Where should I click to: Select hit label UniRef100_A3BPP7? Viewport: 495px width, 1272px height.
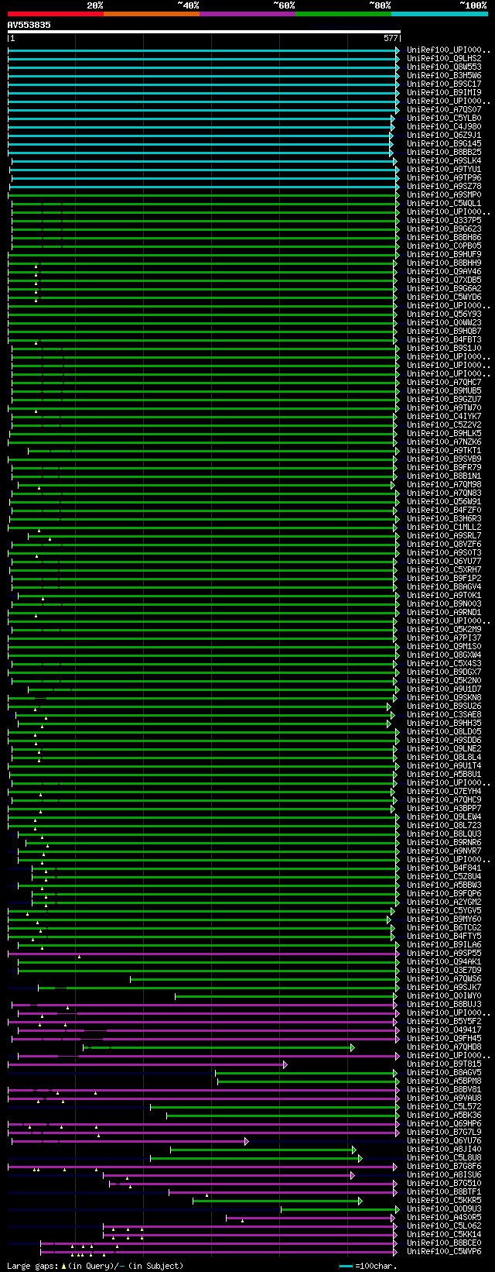coord(444,808)
